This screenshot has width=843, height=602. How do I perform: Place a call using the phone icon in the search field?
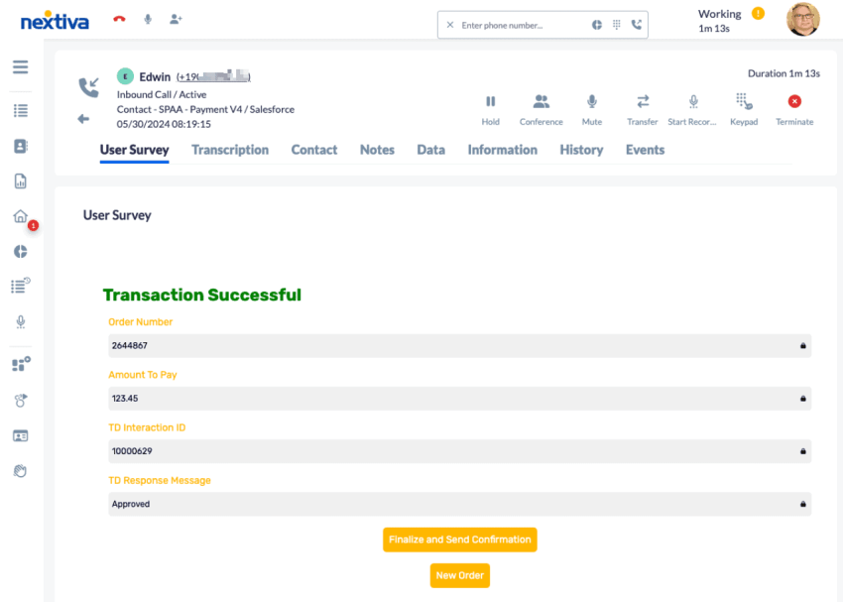tap(638, 24)
